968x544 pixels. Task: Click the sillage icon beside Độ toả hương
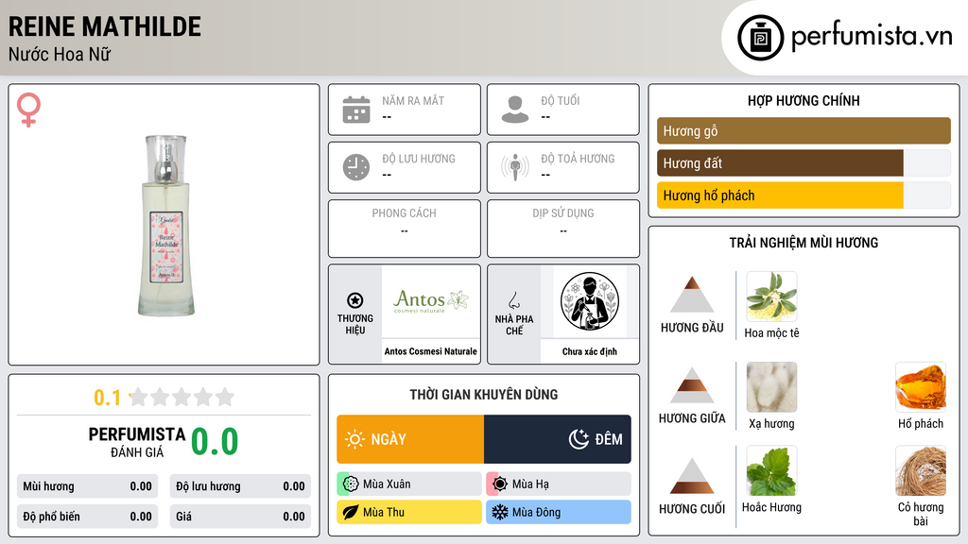[x=515, y=167]
